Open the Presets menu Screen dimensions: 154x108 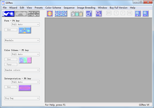pos(39,8)
